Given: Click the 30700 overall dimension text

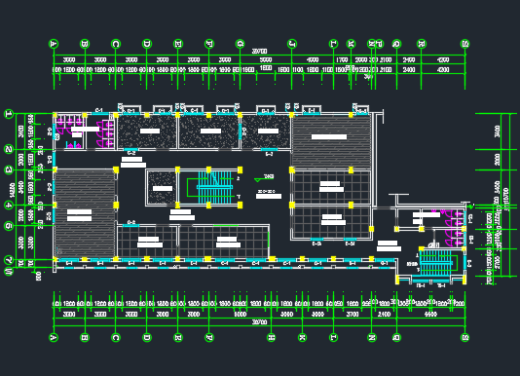Looking at the screenshot, I should coord(259,321).
